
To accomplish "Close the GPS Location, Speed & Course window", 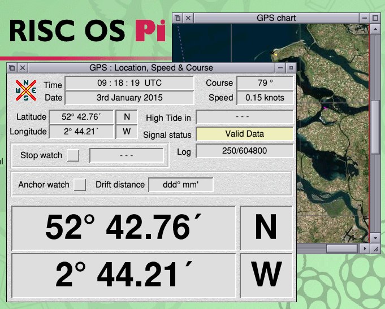I will (23, 68).
